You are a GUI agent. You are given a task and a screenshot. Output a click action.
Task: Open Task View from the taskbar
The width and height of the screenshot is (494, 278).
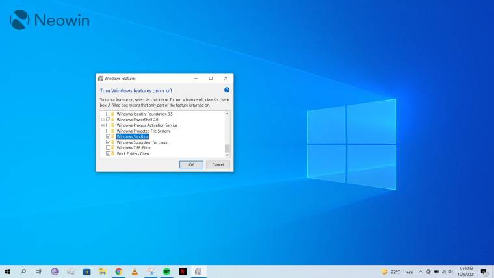pyautogui.click(x=39, y=272)
